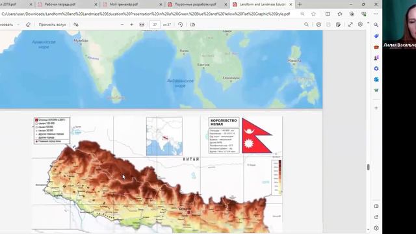Open a new browser tab
The width and height of the screenshot is (416, 234).
tap(300, 5)
